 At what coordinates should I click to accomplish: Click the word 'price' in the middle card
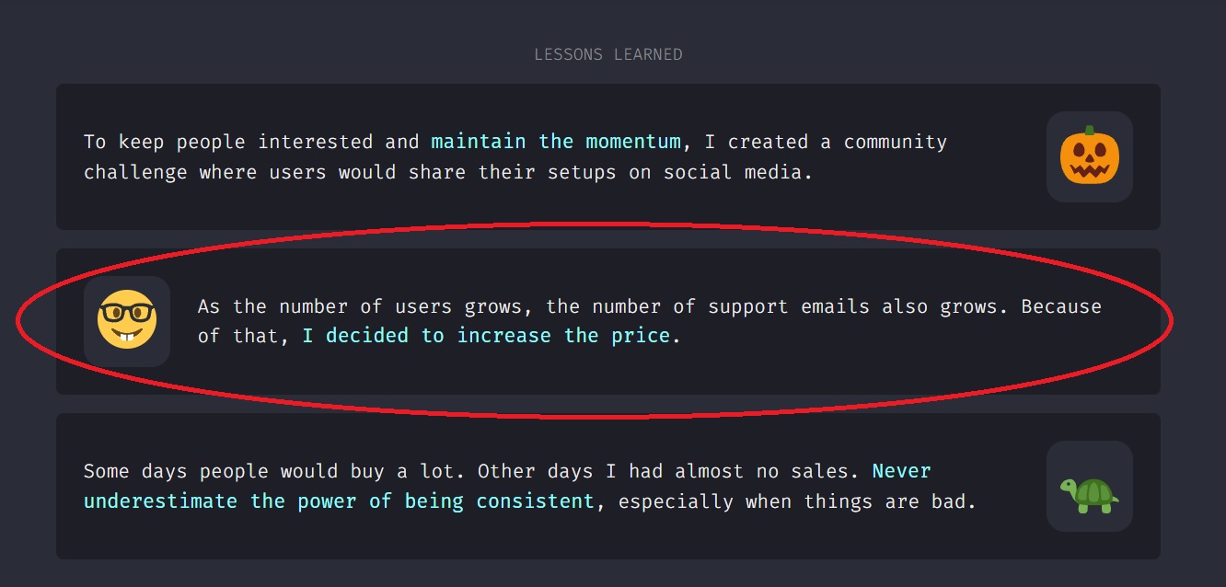[642, 336]
